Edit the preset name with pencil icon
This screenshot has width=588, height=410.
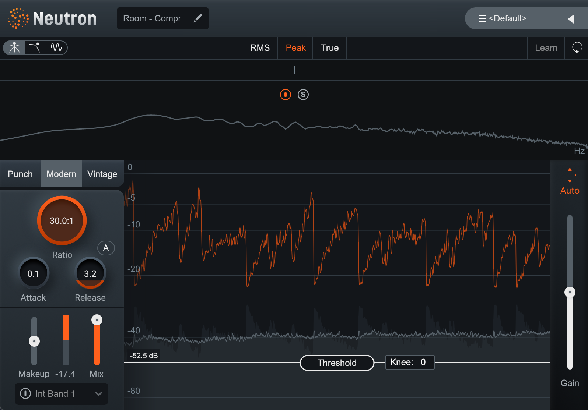pos(198,18)
